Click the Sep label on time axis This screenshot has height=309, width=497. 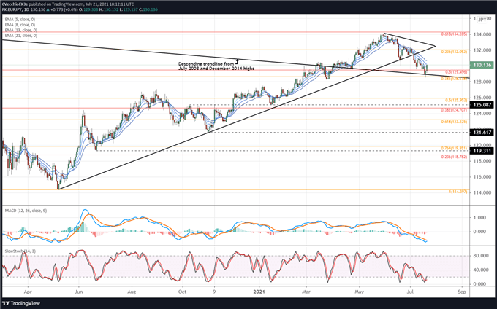coord(462,292)
